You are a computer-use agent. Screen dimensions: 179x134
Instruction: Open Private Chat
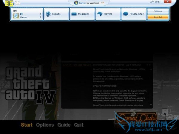pyautogui.click(x=134, y=14)
